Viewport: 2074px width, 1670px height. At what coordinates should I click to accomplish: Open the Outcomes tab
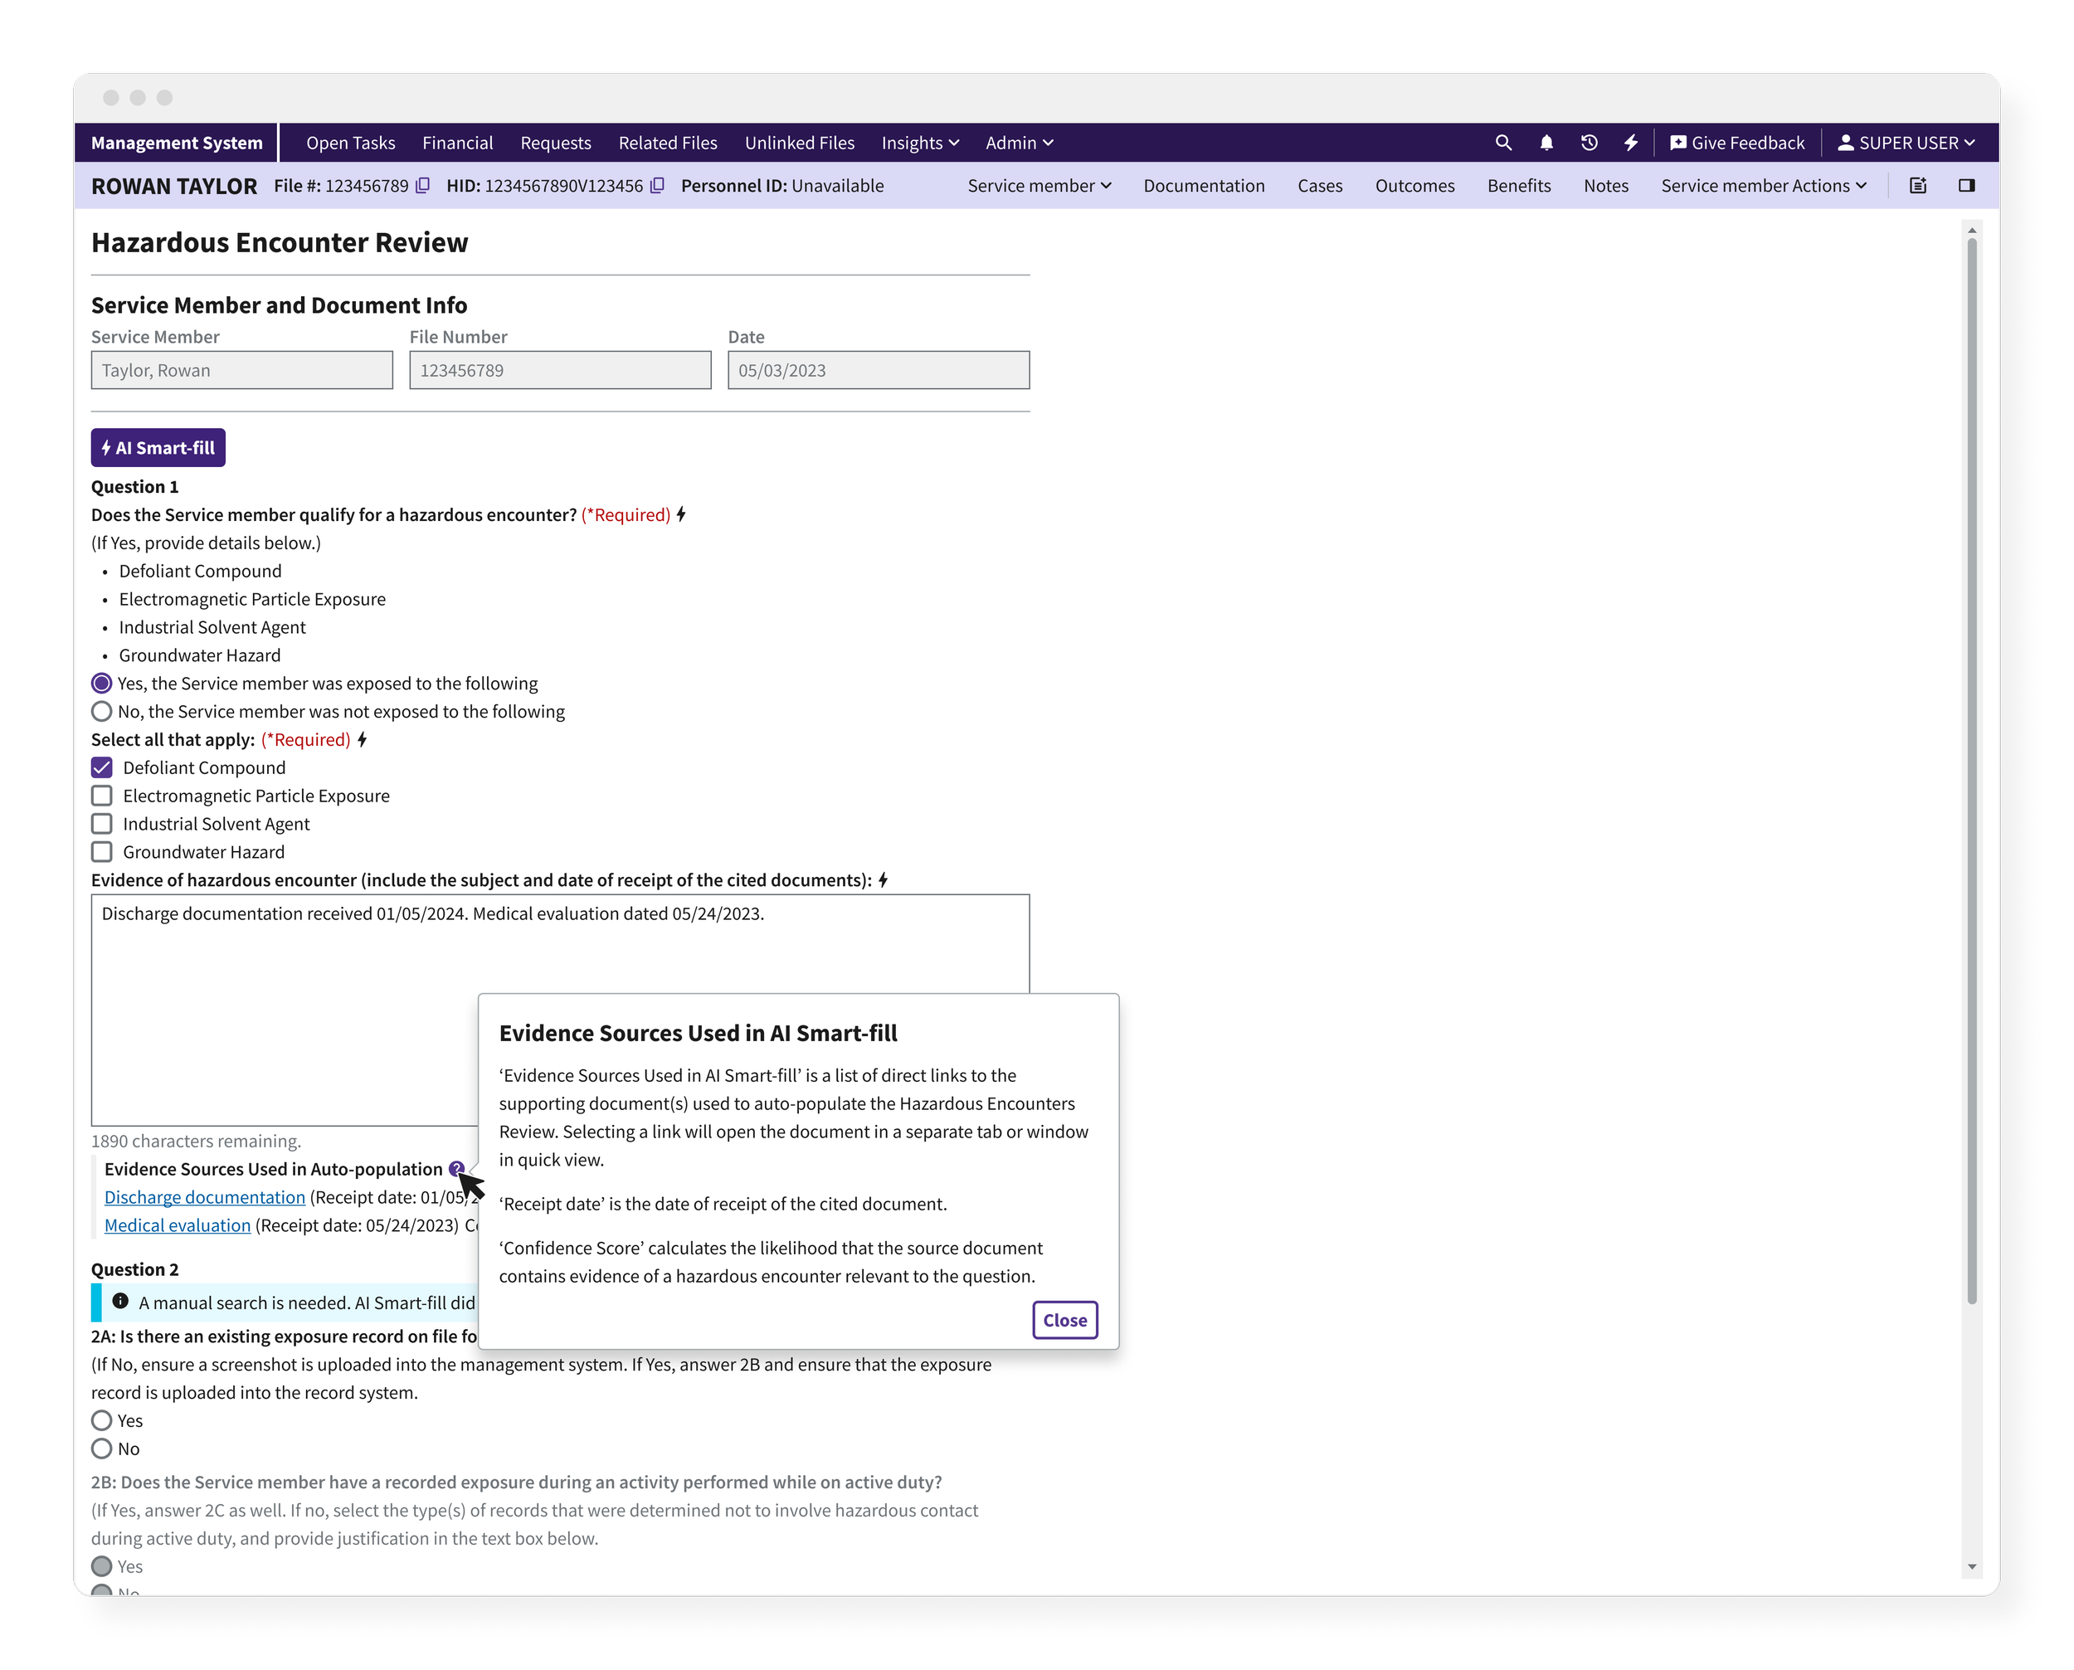(x=1414, y=186)
